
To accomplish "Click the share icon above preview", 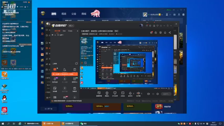I will 170,32.
